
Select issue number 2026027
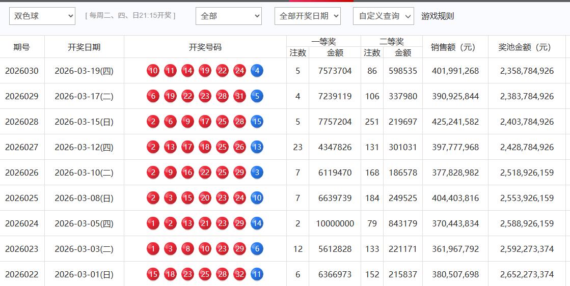(x=22, y=147)
